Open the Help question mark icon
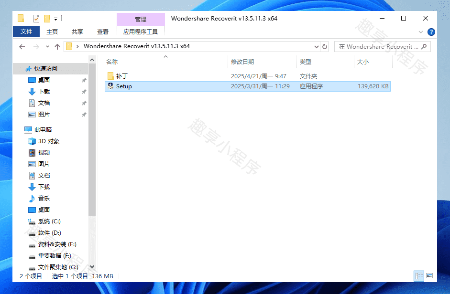The image size is (450, 294). point(431,32)
